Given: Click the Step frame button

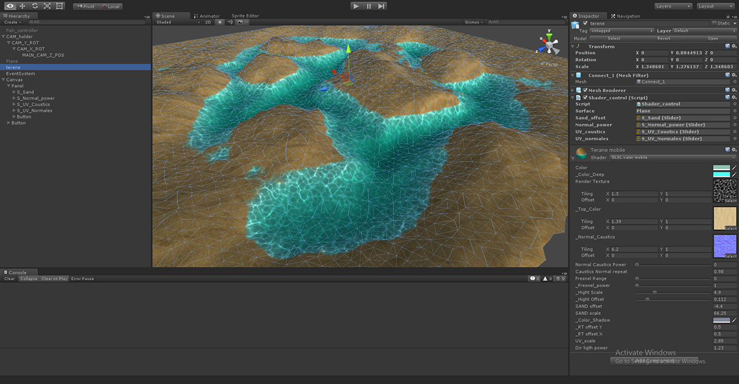Looking at the screenshot, I should click(x=381, y=6).
